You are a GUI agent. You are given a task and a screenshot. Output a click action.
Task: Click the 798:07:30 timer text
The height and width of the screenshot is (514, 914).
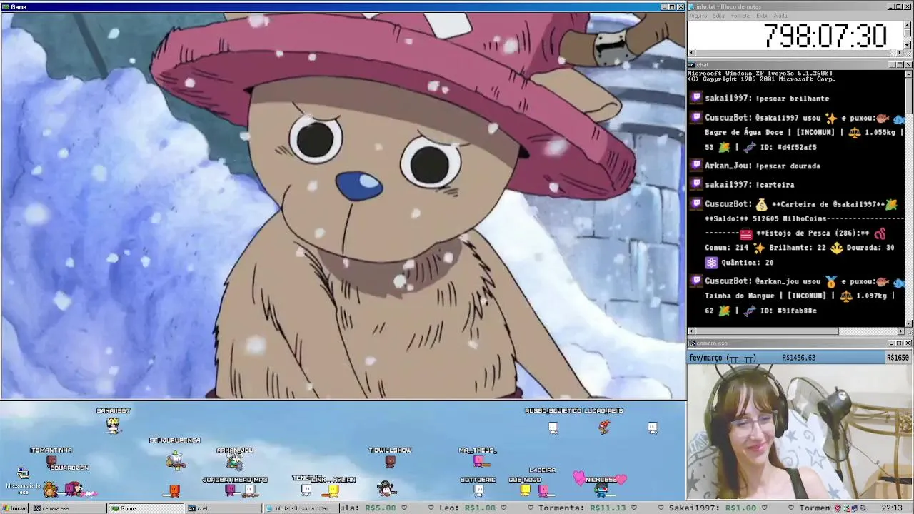[x=825, y=36]
